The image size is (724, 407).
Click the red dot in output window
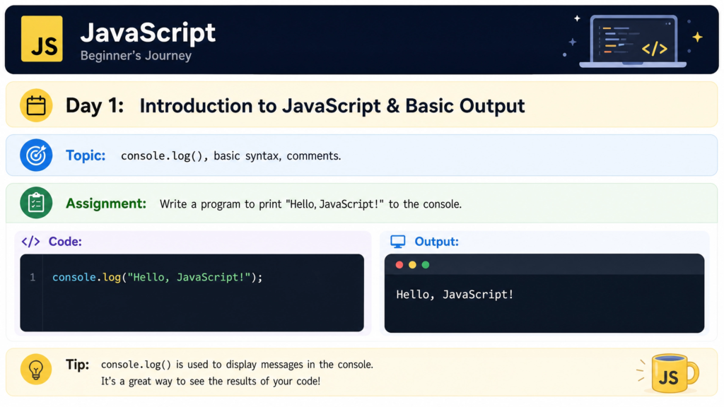(399, 265)
